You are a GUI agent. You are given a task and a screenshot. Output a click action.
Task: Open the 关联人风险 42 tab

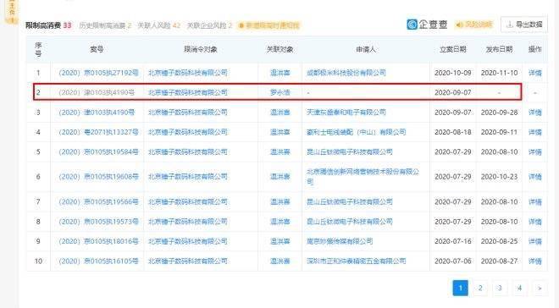(159, 25)
